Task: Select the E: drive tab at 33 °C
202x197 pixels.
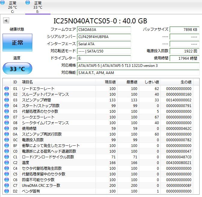Action: (38, 7)
